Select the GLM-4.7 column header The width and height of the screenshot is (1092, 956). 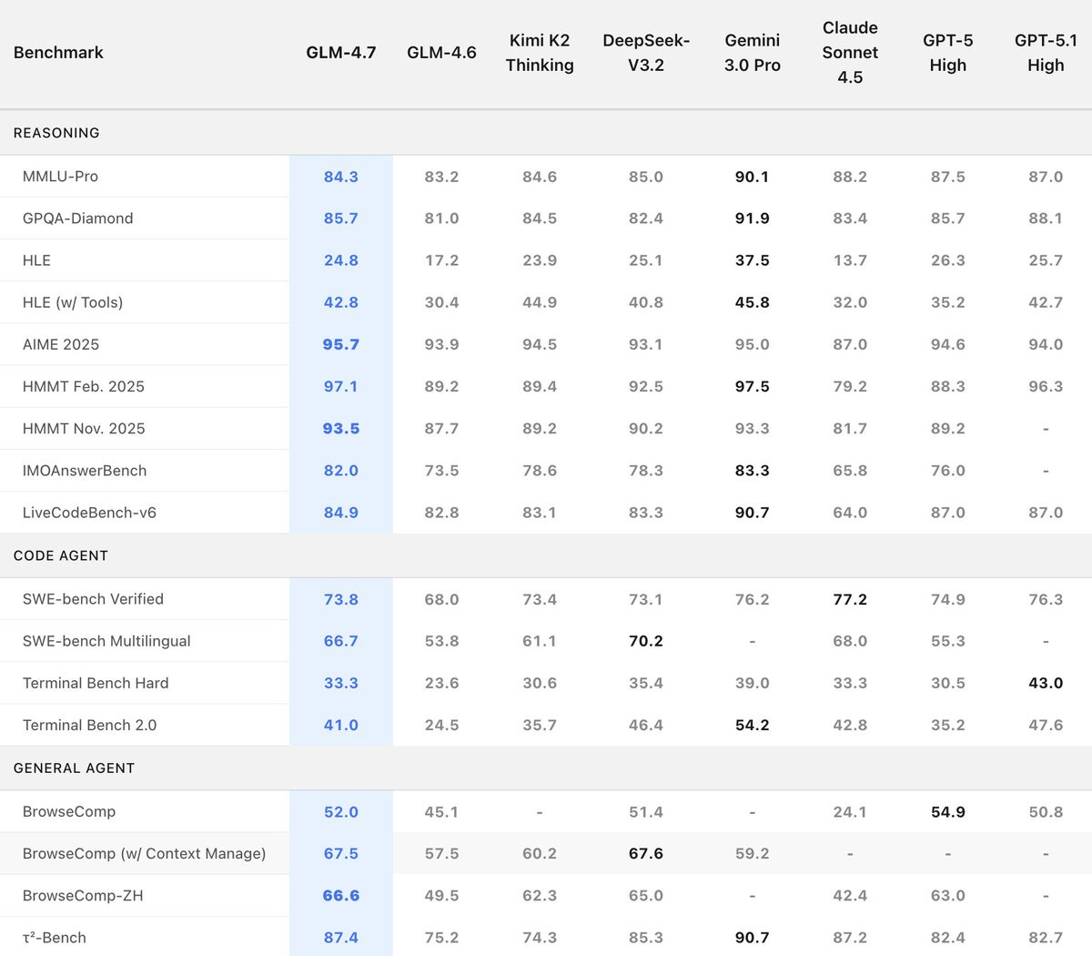[341, 53]
